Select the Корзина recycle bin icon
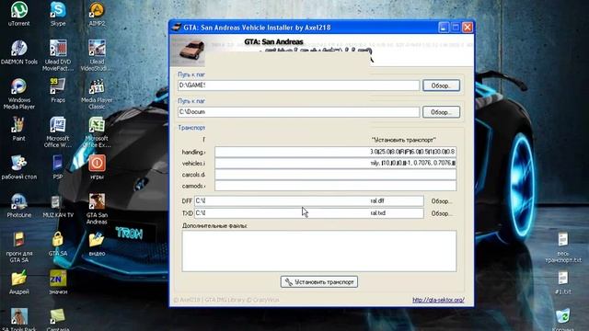This screenshot has height=331, width=589. click(562, 319)
